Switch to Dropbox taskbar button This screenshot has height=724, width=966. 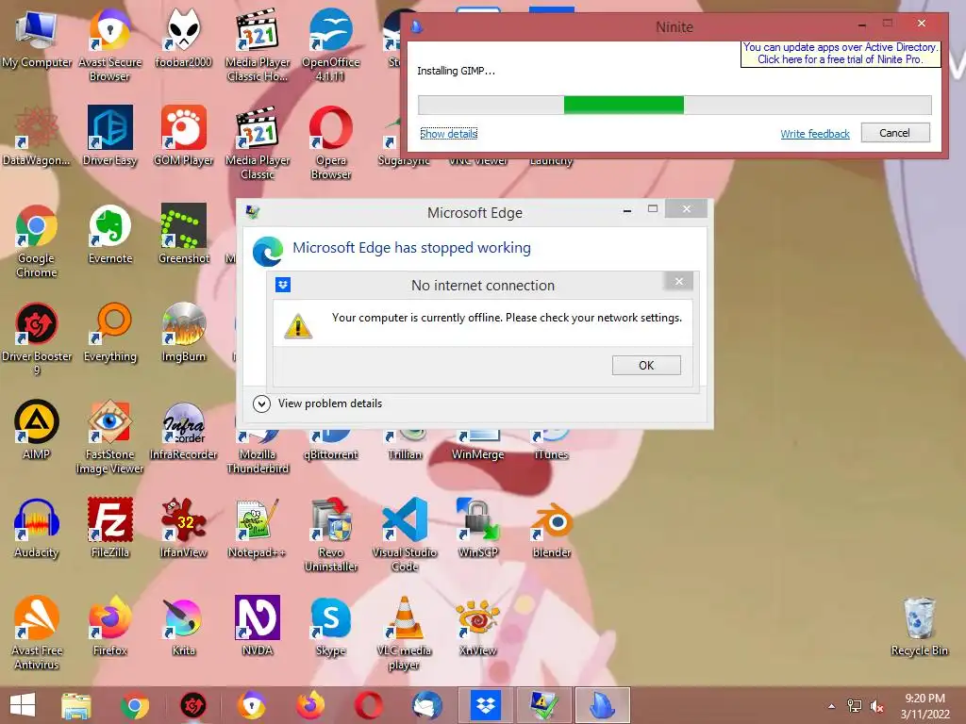tap(486, 705)
